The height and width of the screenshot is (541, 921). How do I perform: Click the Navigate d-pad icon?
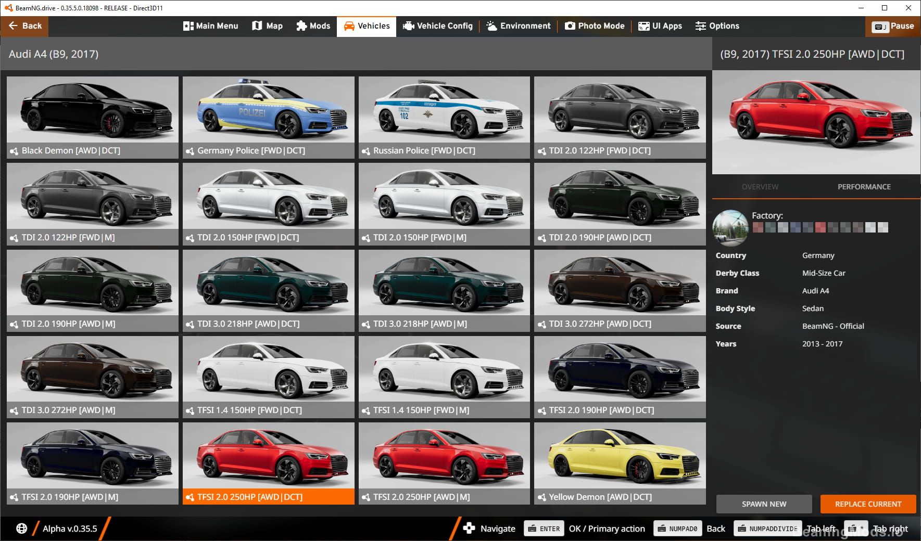tap(469, 528)
